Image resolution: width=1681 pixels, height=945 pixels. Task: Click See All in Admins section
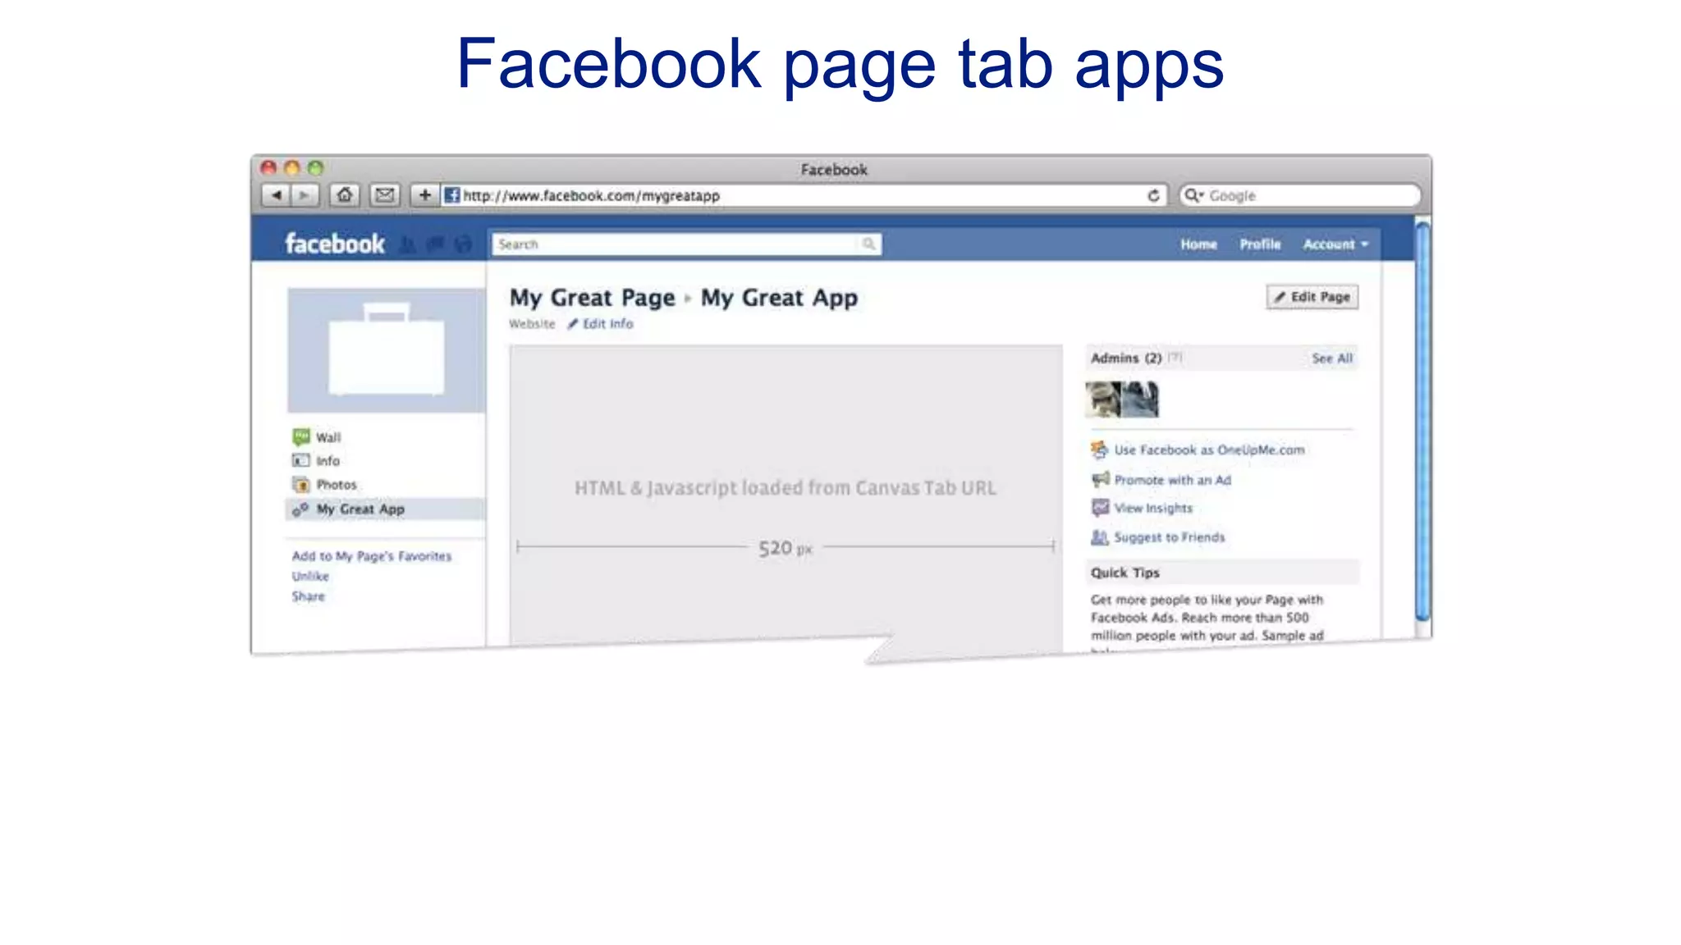(x=1332, y=358)
